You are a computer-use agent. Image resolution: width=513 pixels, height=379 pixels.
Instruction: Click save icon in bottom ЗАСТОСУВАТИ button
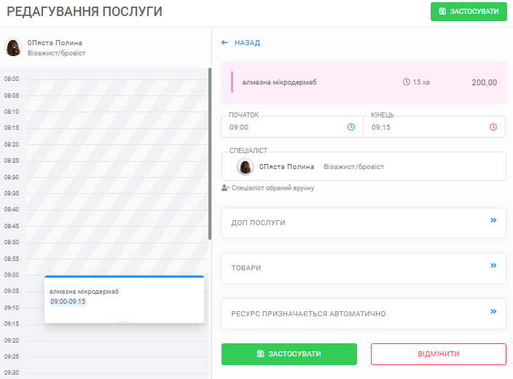click(x=260, y=353)
